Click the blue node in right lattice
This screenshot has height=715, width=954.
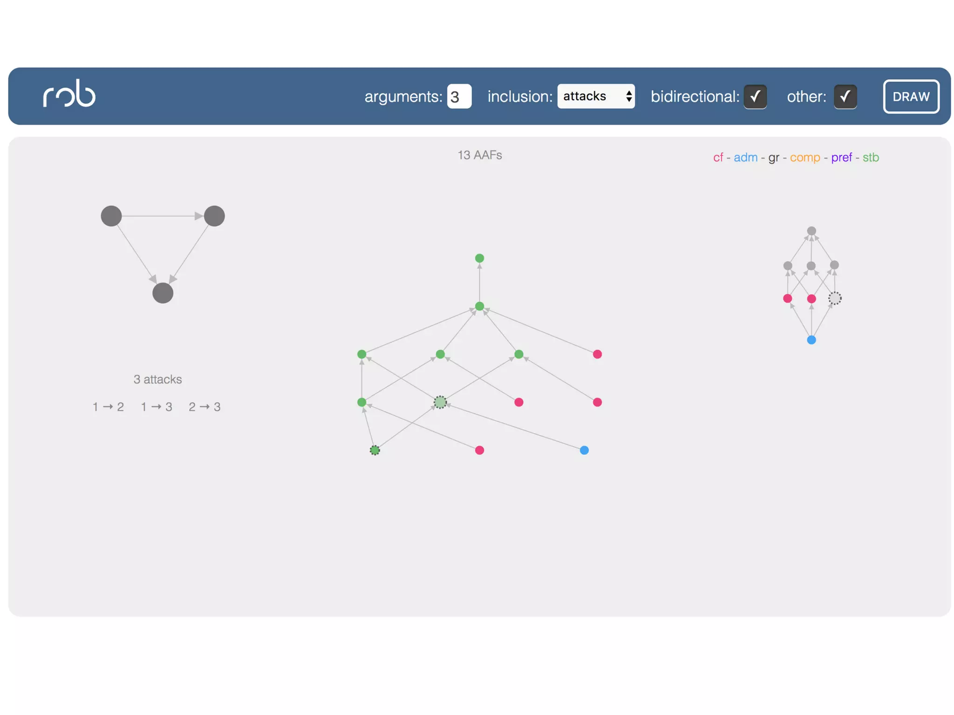pyautogui.click(x=811, y=340)
